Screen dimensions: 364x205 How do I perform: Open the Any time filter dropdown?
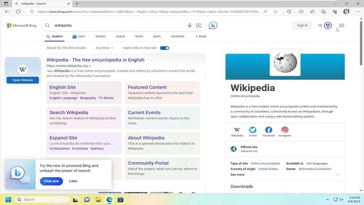point(104,48)
